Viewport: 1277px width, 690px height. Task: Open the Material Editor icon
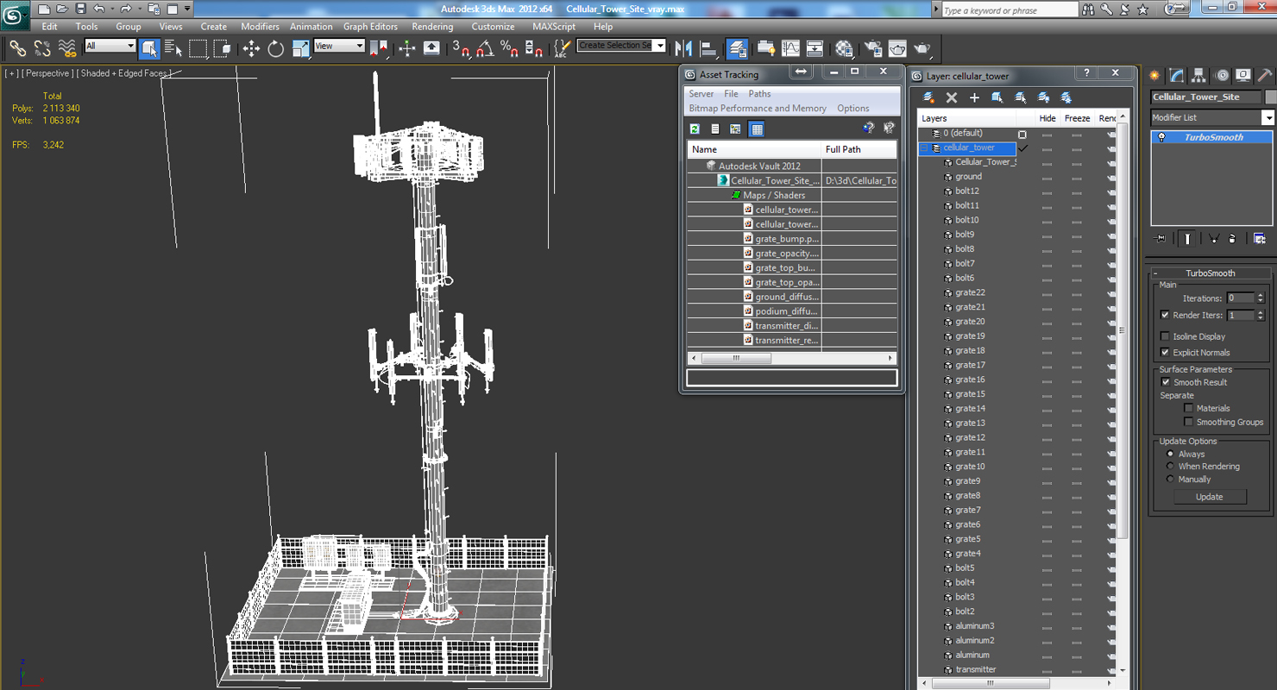[x=844, y=48]
